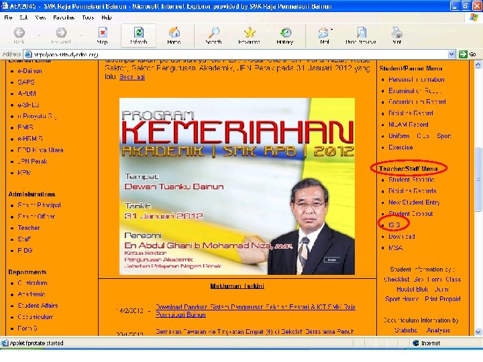Open the Hostel Blok link
This screenshot has height=362, width=483.
[413, 290]
